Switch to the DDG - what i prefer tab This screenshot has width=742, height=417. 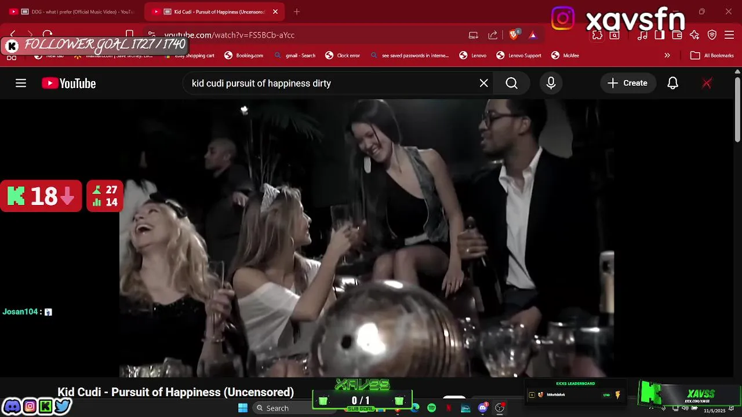[x=72, y=12]
